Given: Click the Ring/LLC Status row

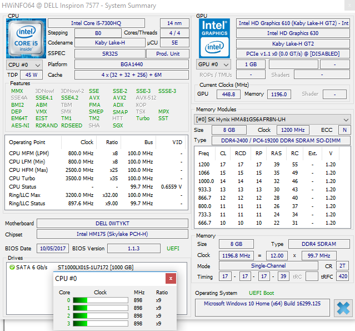Looking at the screenshot, I should (x=96, y=204).
